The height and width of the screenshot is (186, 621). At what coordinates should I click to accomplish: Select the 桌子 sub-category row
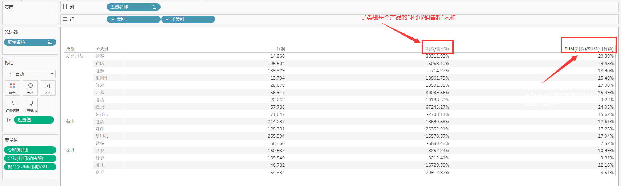tap(100, 173)
